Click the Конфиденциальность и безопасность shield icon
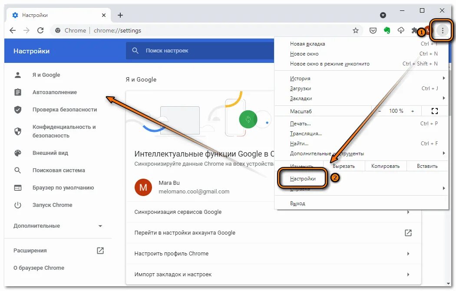Screen dimensions: 456x291 pos(18,131)
